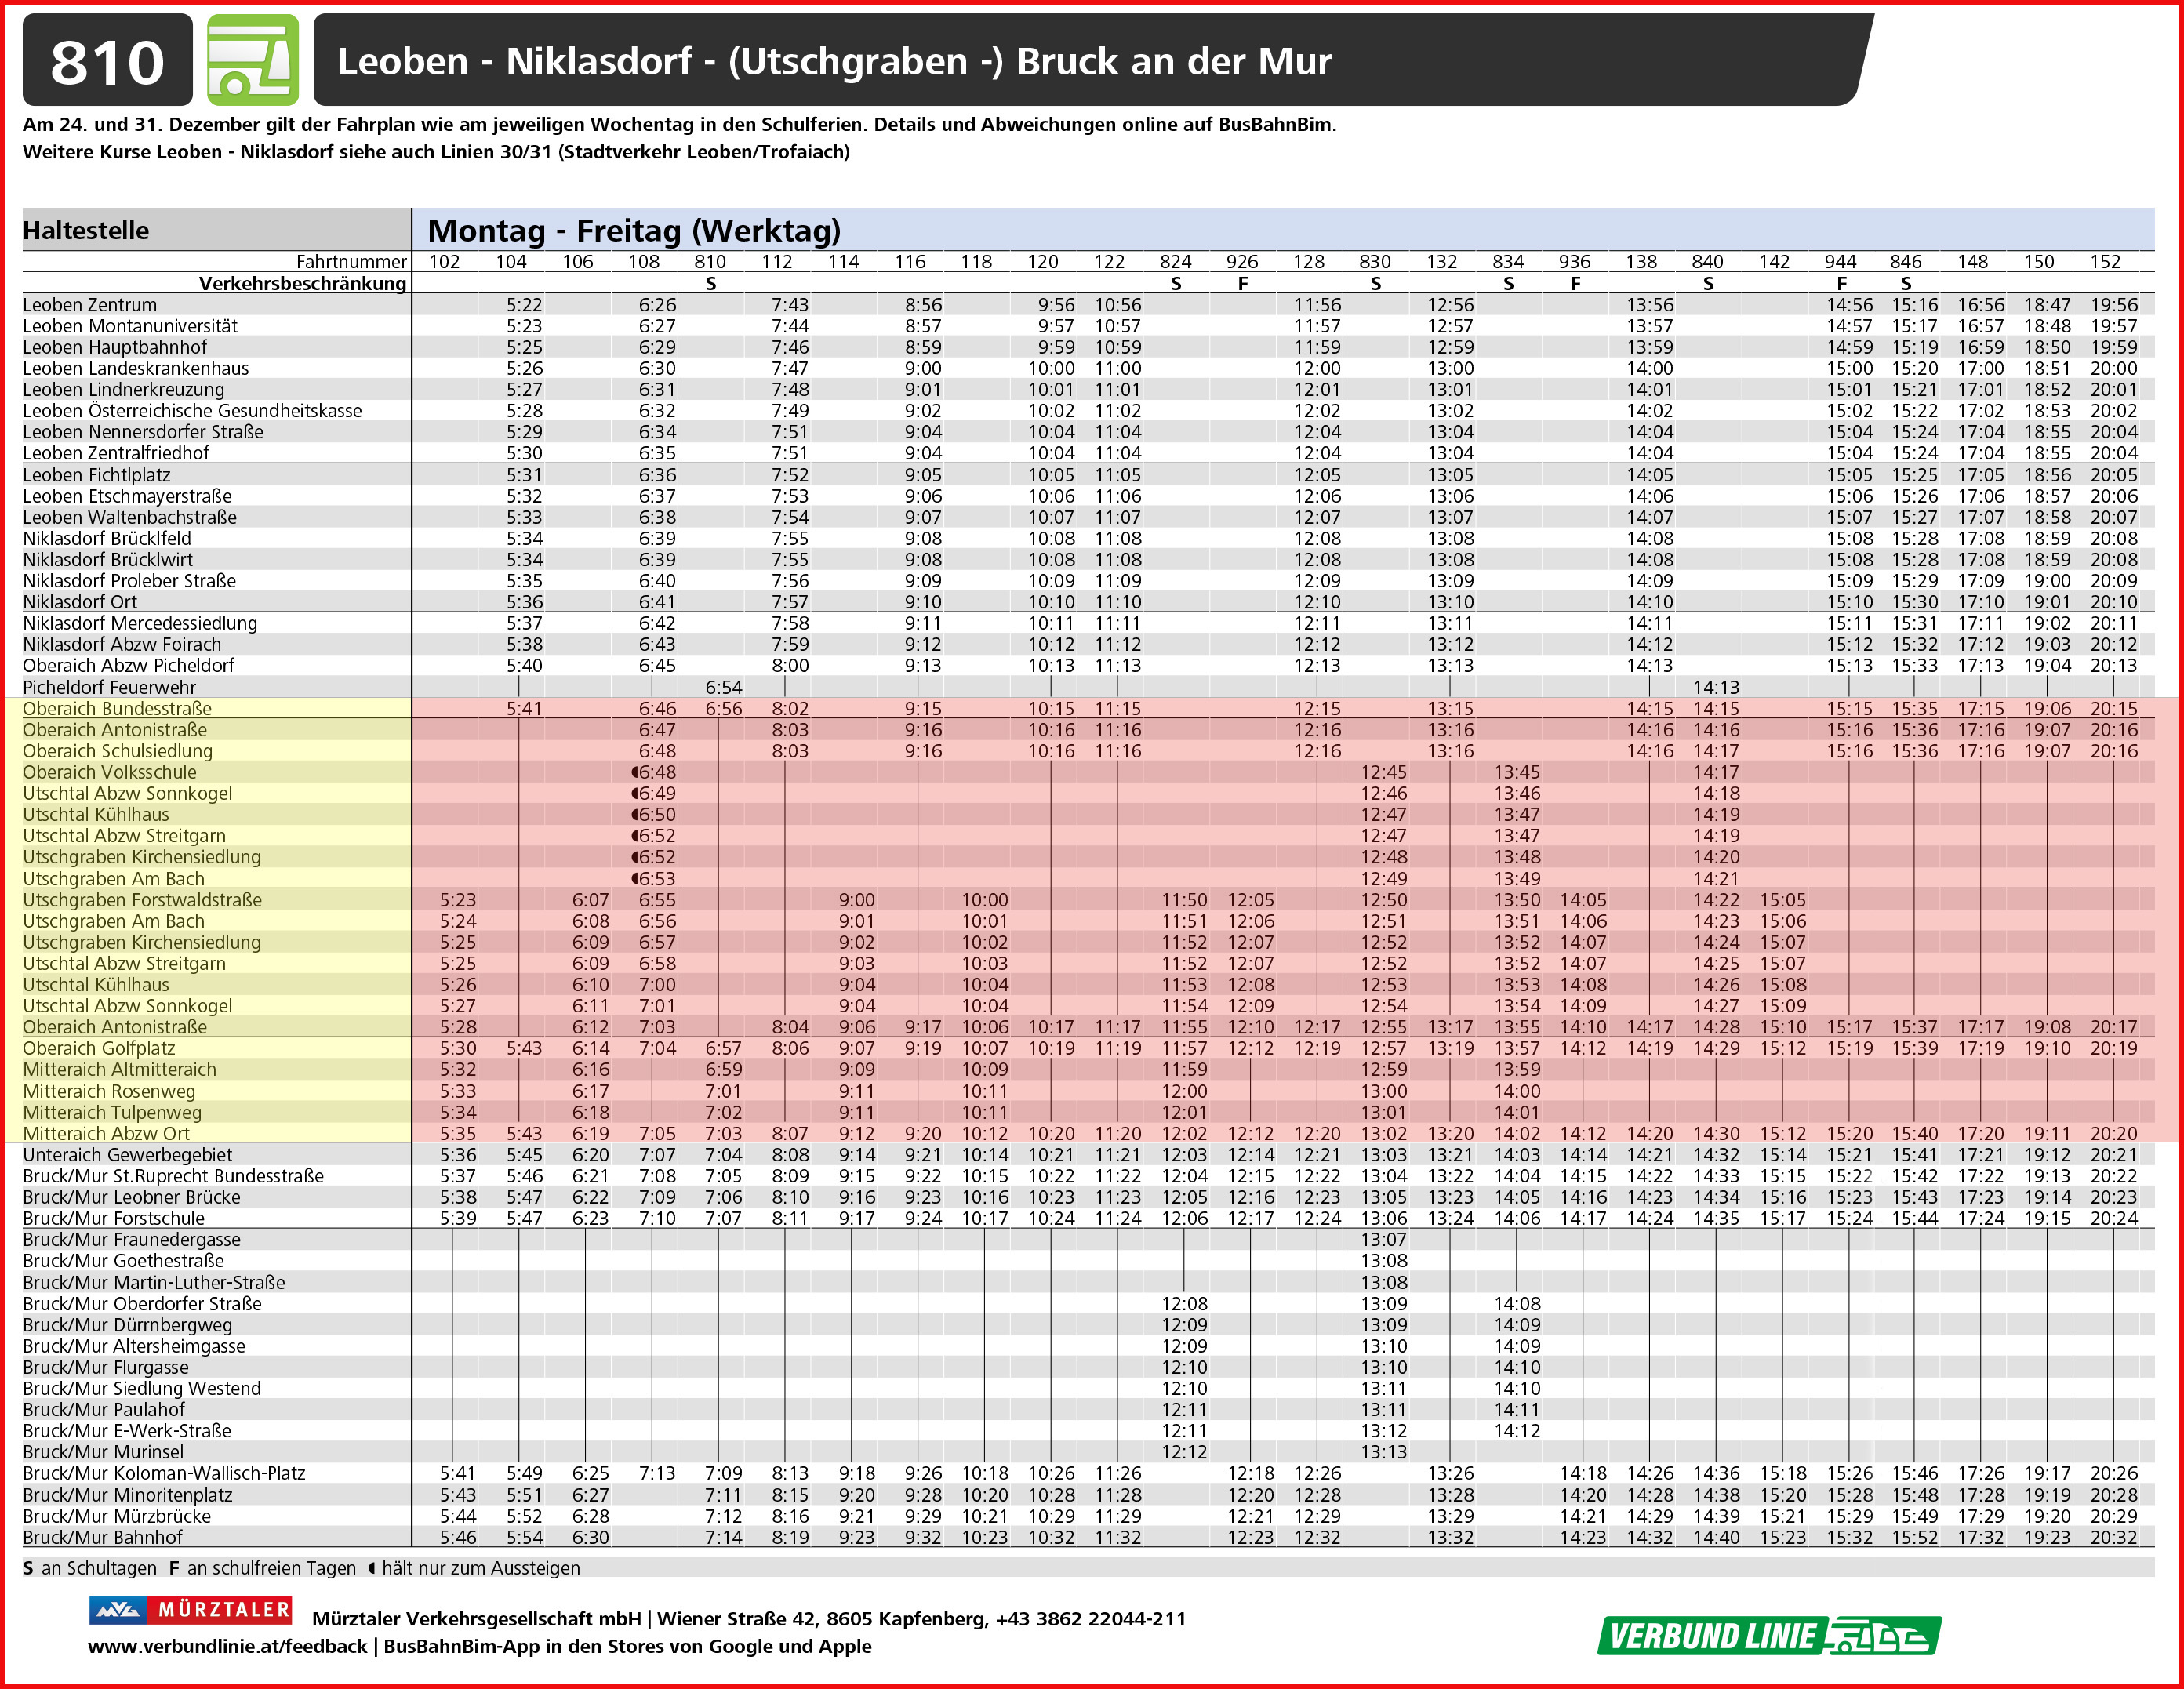Click the 810 line number badge
This screenshot has height=1689, width=2184.
pos(107,61)
